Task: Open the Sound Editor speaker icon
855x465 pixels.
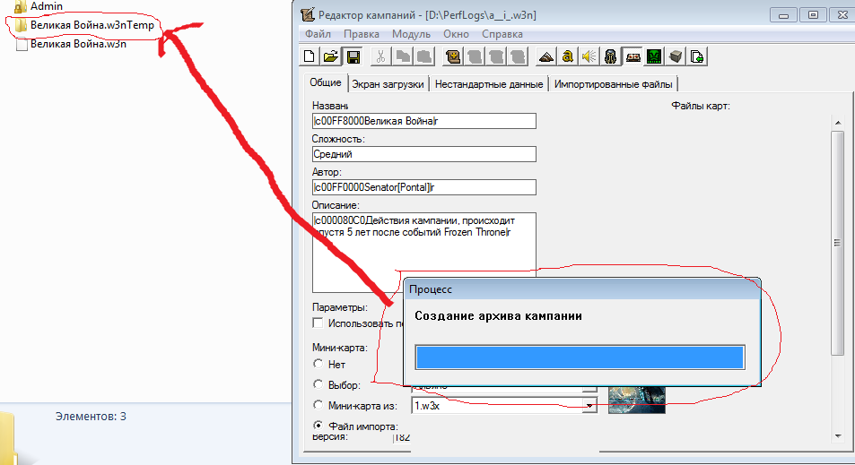Action: (589, 56)
